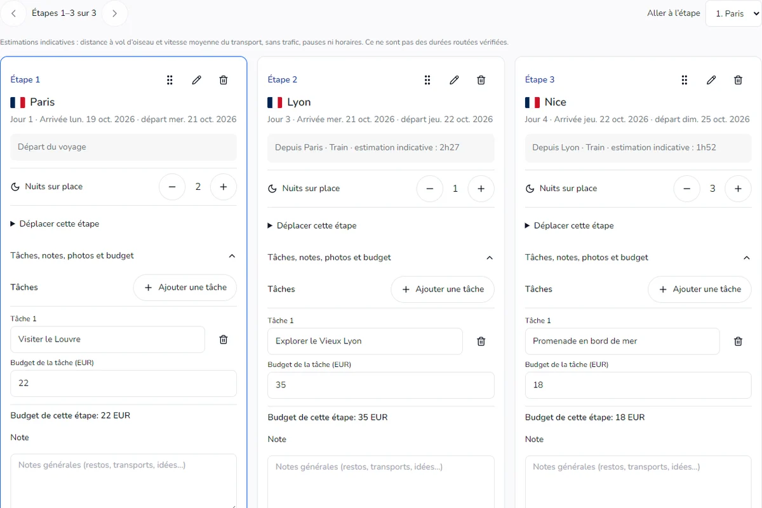Edit Étape 3 Nice with pencil icon
The width and height of the screenshot is (762, 508).
pyautogui.click(x=711, y=80)
